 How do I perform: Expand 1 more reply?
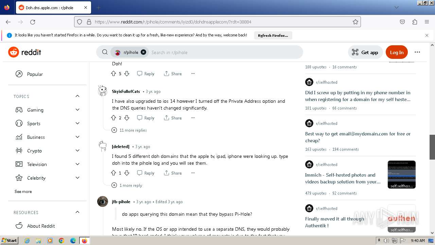click(127, 185)
